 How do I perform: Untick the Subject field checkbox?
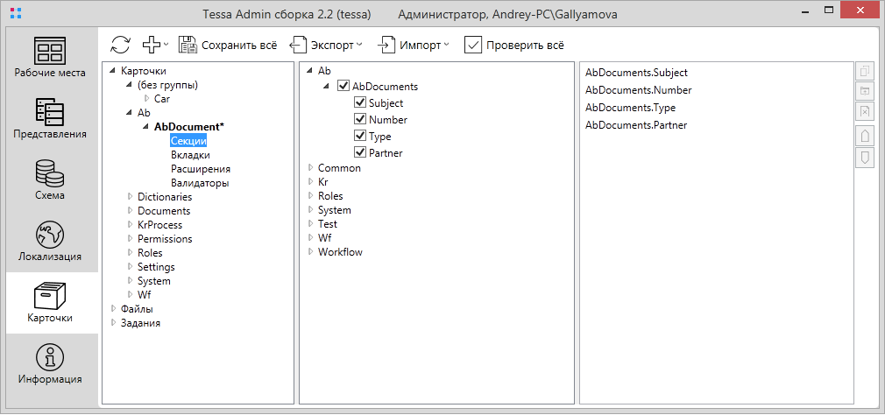point(360,103)
